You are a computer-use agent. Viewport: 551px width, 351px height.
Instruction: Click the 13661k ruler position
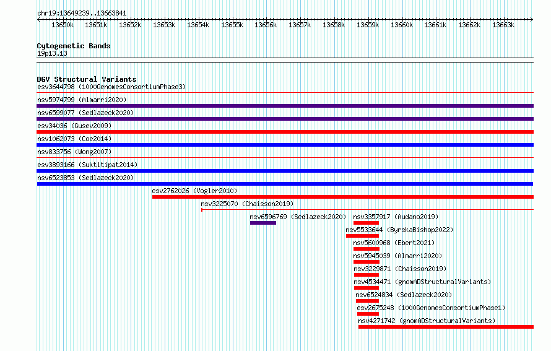[435, 25]
